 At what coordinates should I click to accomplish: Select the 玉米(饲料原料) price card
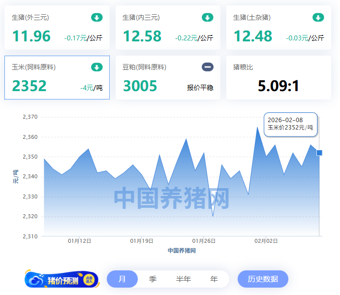coord(57,78)
